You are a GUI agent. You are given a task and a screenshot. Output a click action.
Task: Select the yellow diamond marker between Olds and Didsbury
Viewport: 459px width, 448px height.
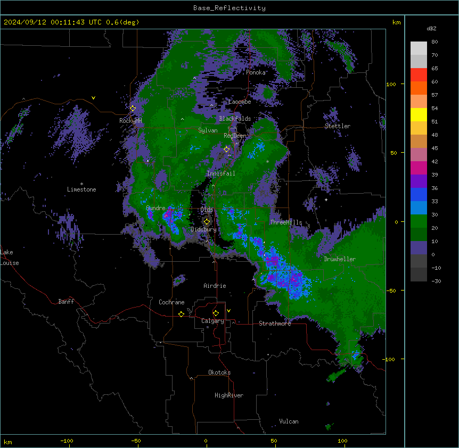click(207, 222)
